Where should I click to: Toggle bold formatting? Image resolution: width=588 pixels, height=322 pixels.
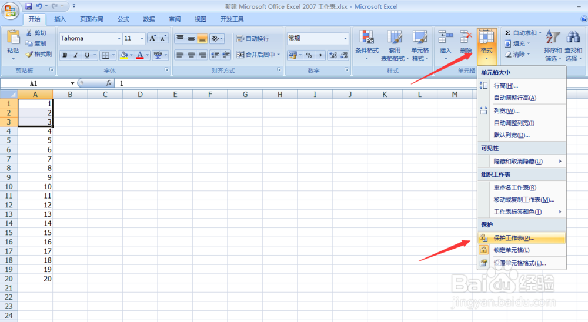click(65, 55)
